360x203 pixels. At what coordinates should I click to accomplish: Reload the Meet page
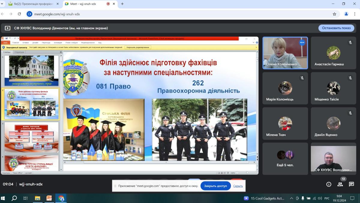(19, 14)
